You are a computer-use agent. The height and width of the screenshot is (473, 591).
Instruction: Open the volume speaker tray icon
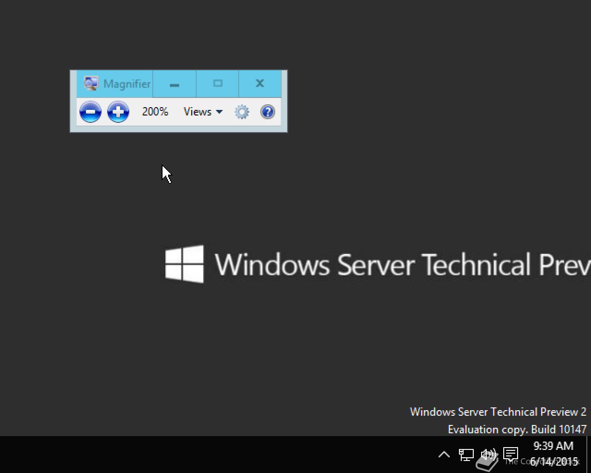point(488,455)
